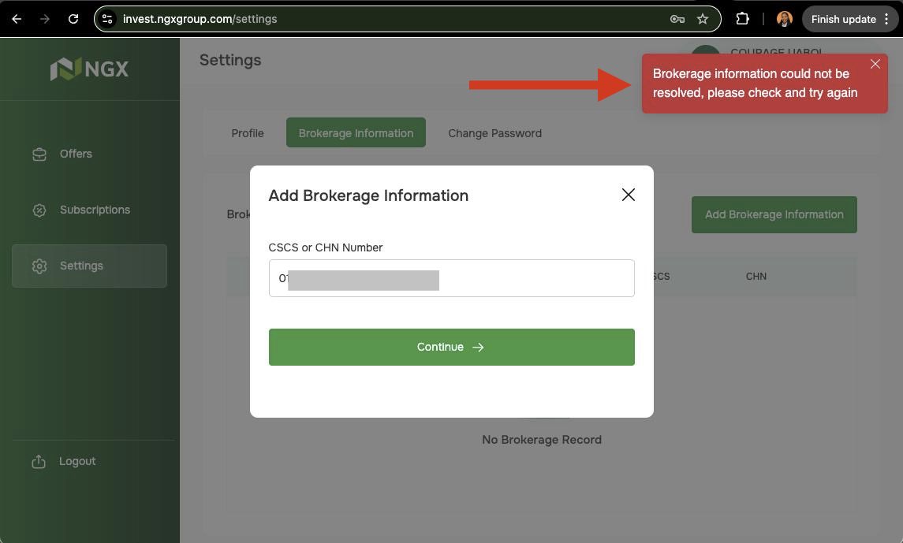The height and width of the screenshot is (543, 903).
Task: Reload the page with the refresh icon
Action: point(73,19)
